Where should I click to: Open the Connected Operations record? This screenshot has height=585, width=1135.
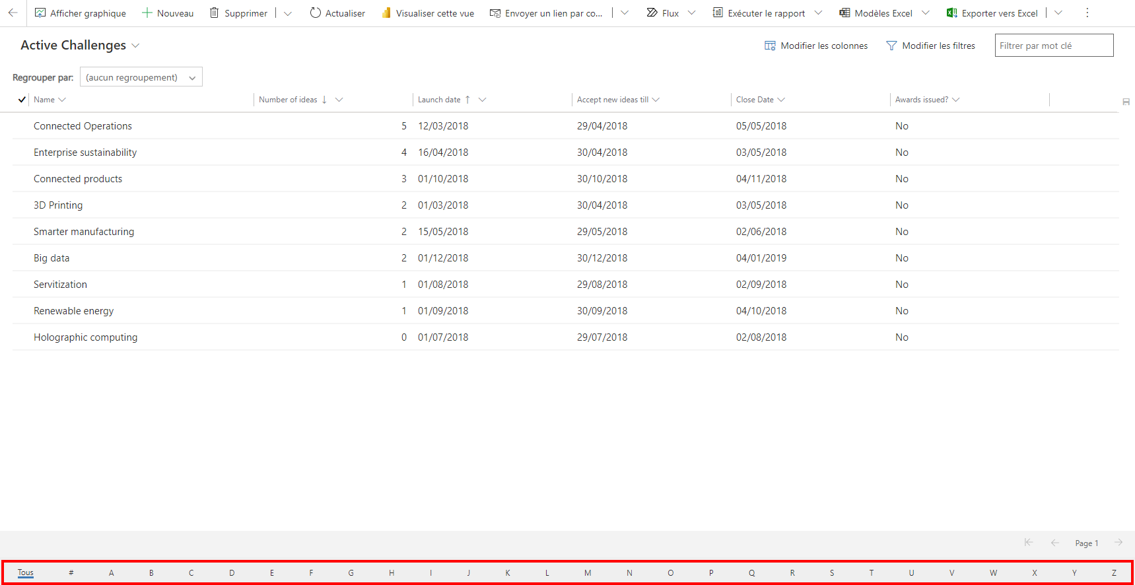(x=83, y=126)
